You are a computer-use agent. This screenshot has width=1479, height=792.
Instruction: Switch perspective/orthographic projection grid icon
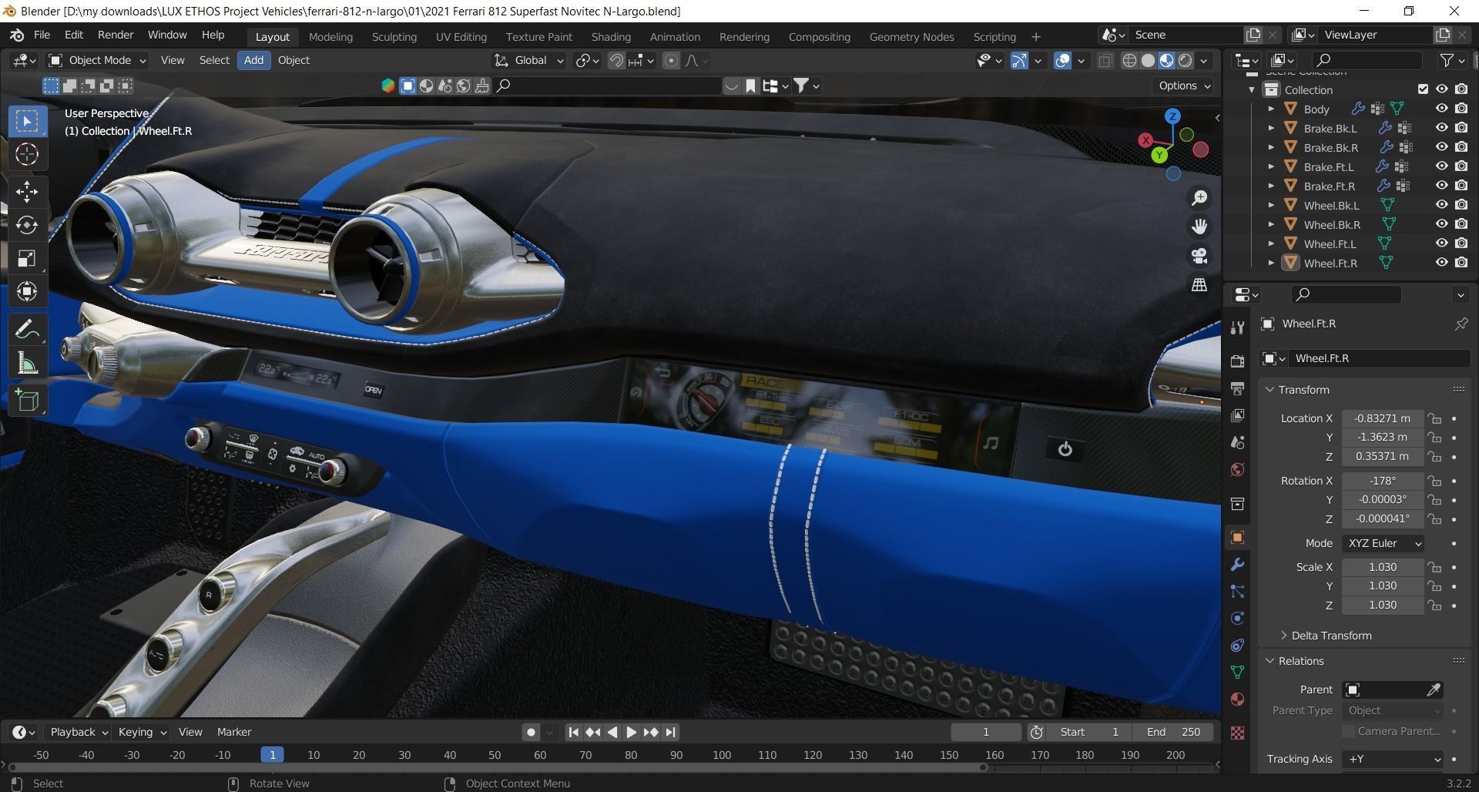(1199, 285)
